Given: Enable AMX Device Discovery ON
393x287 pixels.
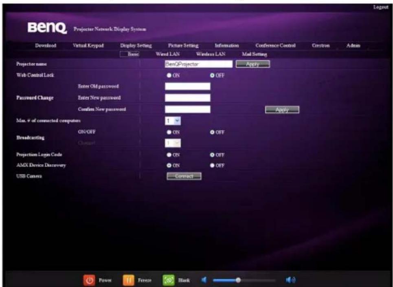Looking at the screenshot, I should (x=169, y=166).
